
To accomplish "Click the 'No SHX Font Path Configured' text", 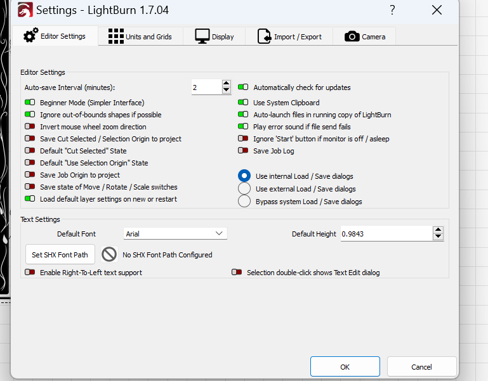I will [168, 255].
